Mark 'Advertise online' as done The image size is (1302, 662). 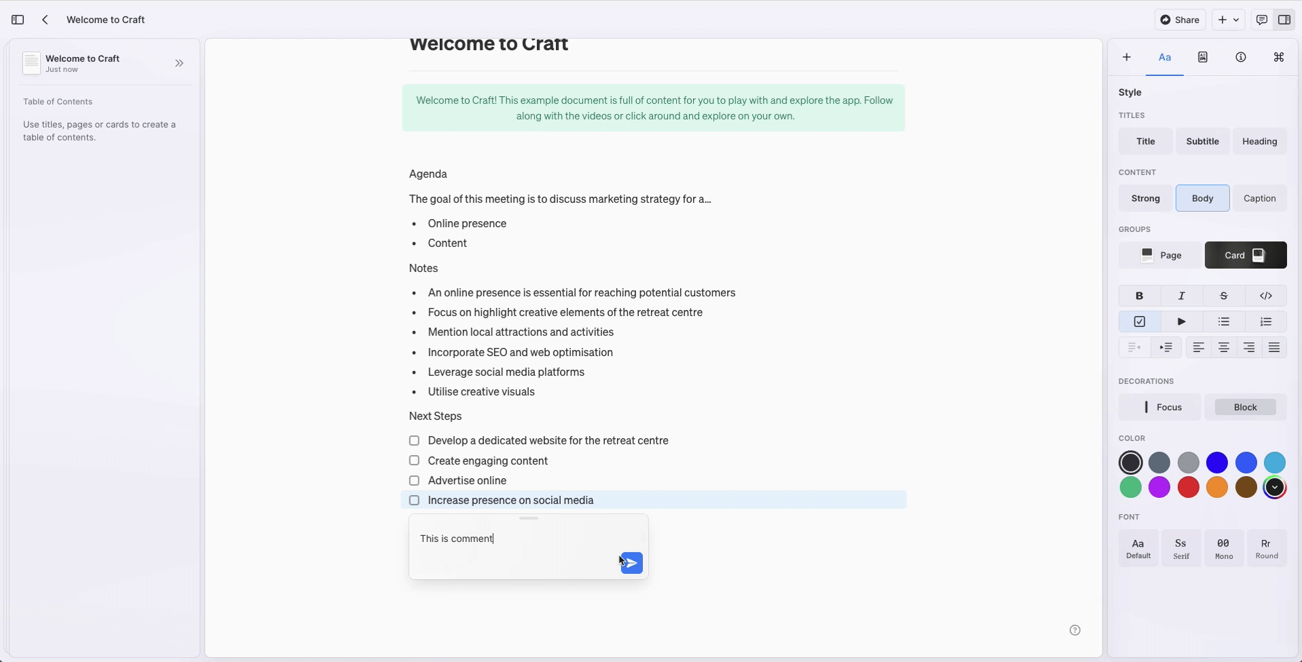click(x=415, y=480)
